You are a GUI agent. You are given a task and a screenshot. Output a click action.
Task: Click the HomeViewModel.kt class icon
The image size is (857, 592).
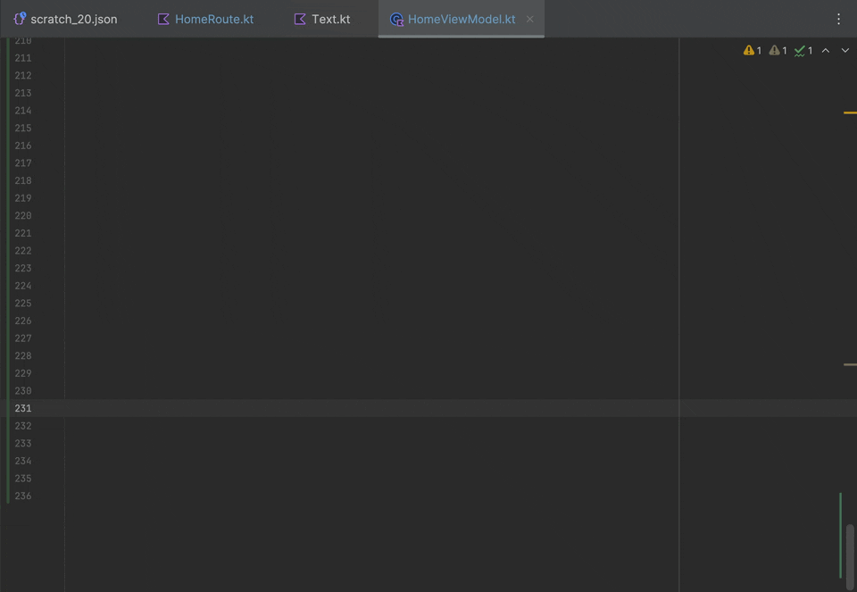[x=396, y=20]
